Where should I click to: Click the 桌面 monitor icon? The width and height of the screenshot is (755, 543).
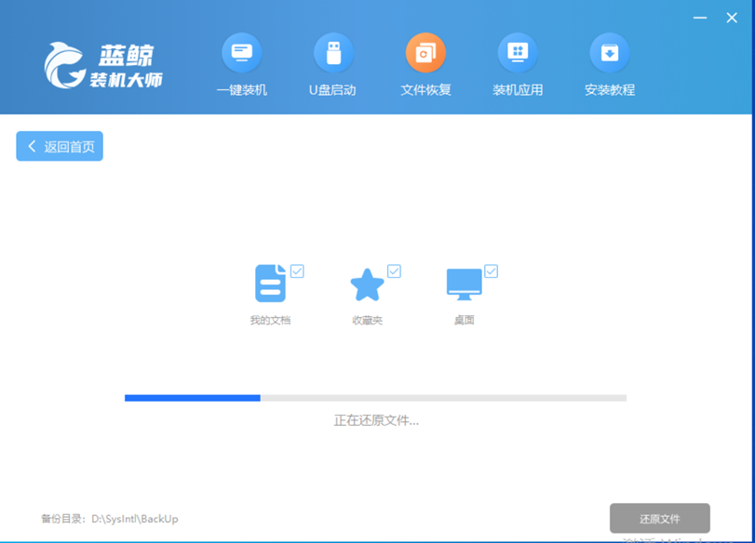[x=464, y=285]
